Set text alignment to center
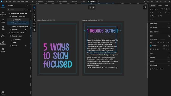This screenshot has height=96, width=171. click(153, 49)
